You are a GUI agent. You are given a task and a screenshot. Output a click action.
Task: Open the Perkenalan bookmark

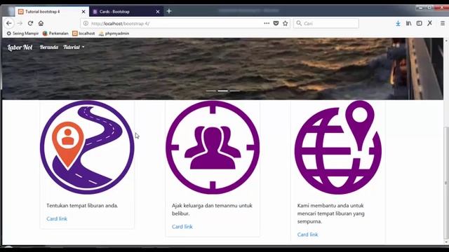pos(55,34)
